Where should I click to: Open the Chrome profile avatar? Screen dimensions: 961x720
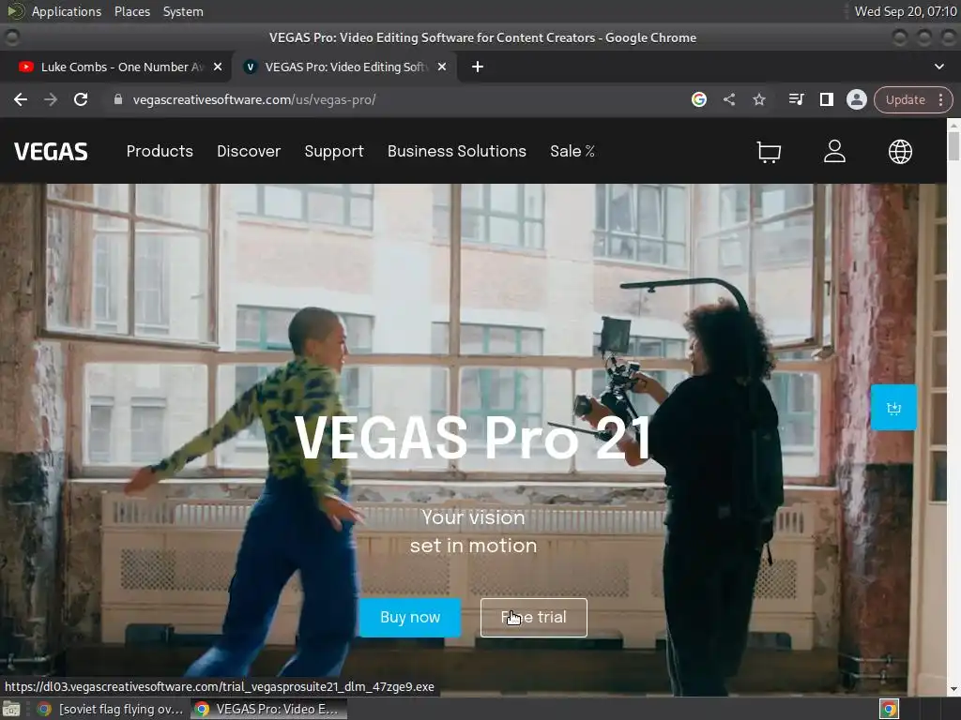click(856, 99)
